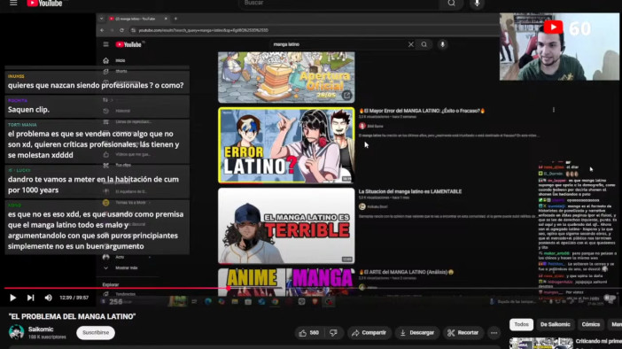Viewport: 622px width, 349px height.
Task: Focus the top 'Buscar' search field
Action: tap(339, 4)
